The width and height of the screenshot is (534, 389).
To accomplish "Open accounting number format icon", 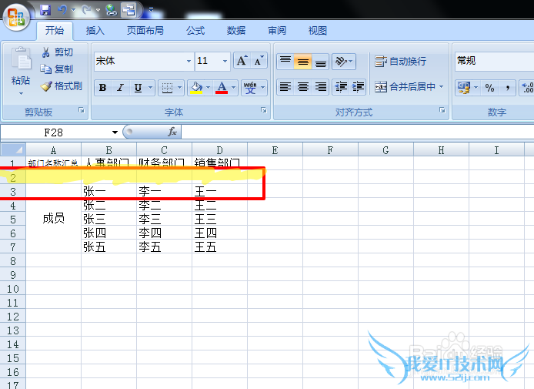I will (x=464, y=88).
